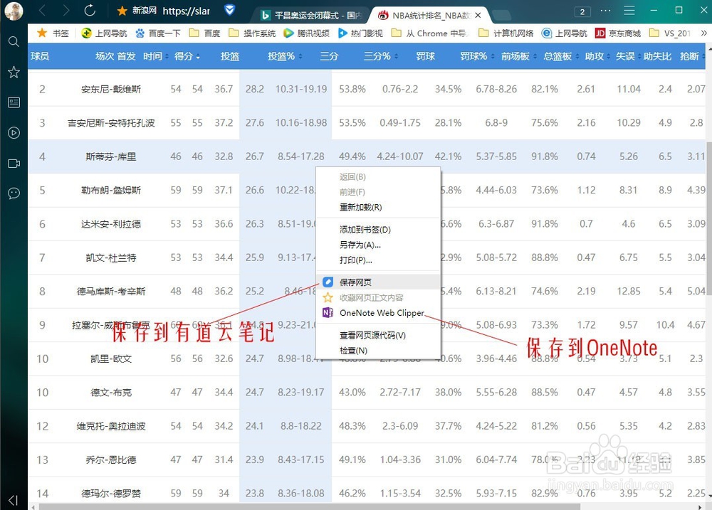Switch to the 平昌奥运会闭幕式 tab
Image resolution: width=712 pixels, height=510 pixels.
(310, 16)
